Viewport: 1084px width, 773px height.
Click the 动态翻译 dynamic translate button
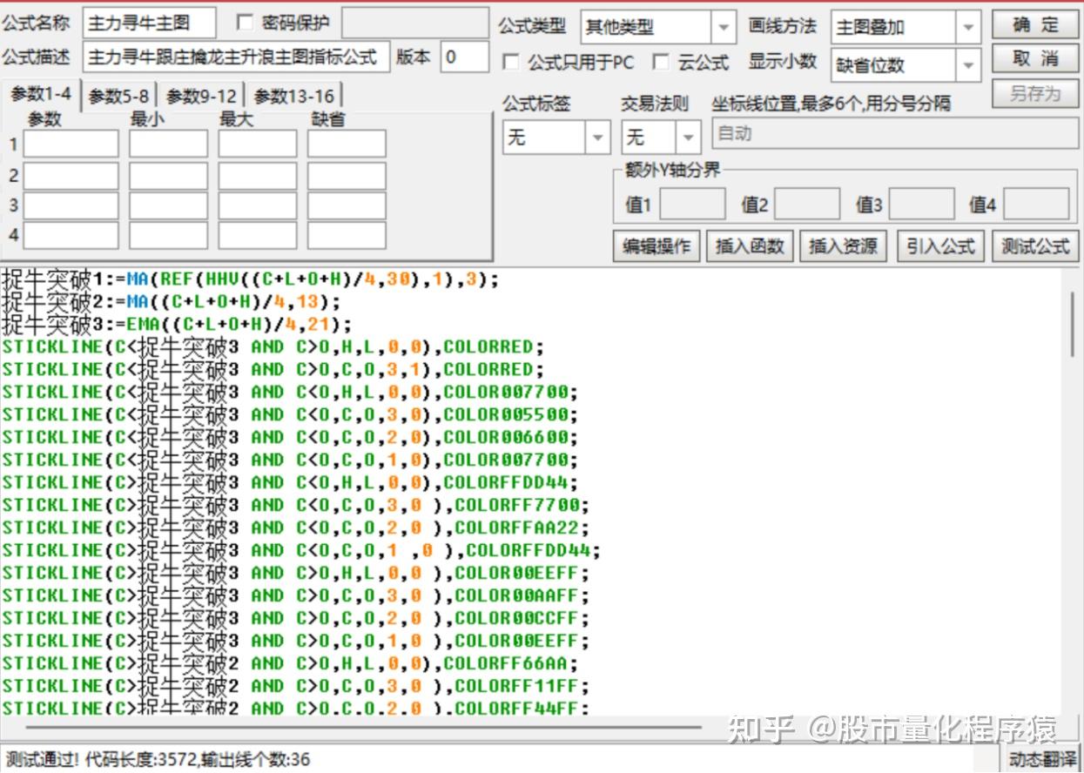[1042, 759]
